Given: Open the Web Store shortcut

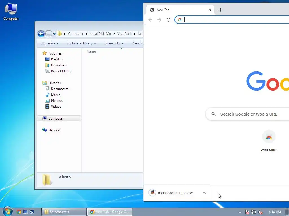Looking at the screenshot, I should [269, 141].
